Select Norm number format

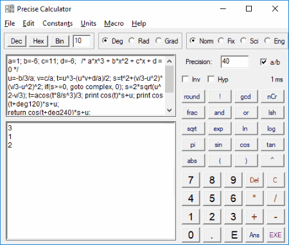(202, 41)
